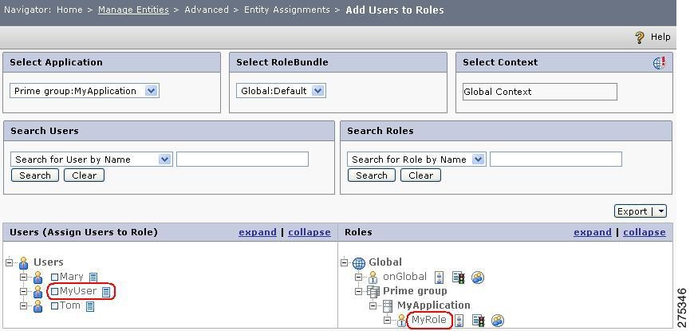Go to Advanced in the breadcrumb

[207, 10]
